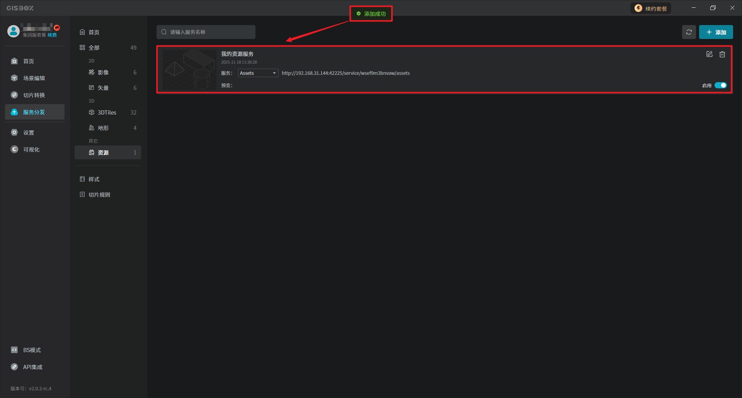Select 3DTiles category in the list

pos(107,113)
